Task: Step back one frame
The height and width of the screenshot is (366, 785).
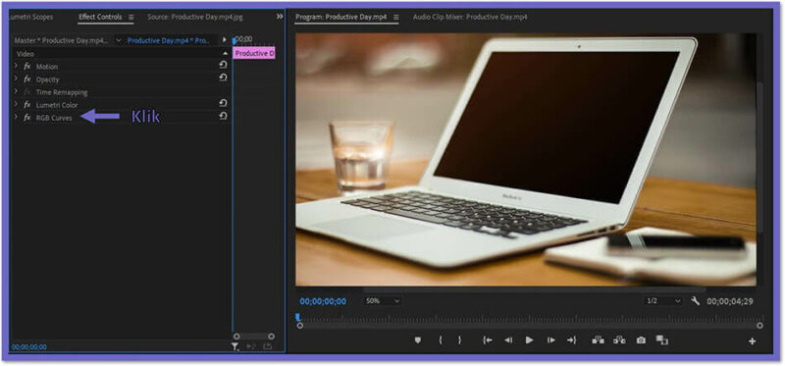Action: pos(508,340)
